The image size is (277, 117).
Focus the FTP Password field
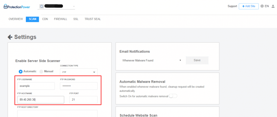tap(79, 86)
